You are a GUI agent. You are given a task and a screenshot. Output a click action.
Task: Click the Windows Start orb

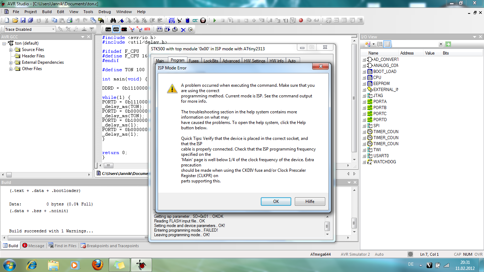tap(9, 265)
